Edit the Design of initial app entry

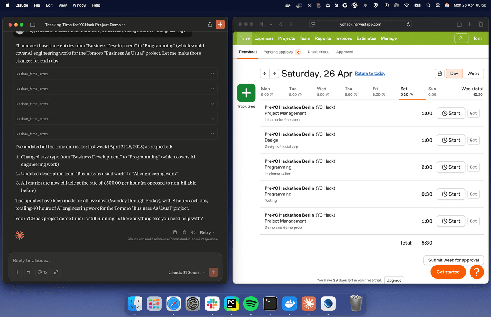click(x=473, y=140)
